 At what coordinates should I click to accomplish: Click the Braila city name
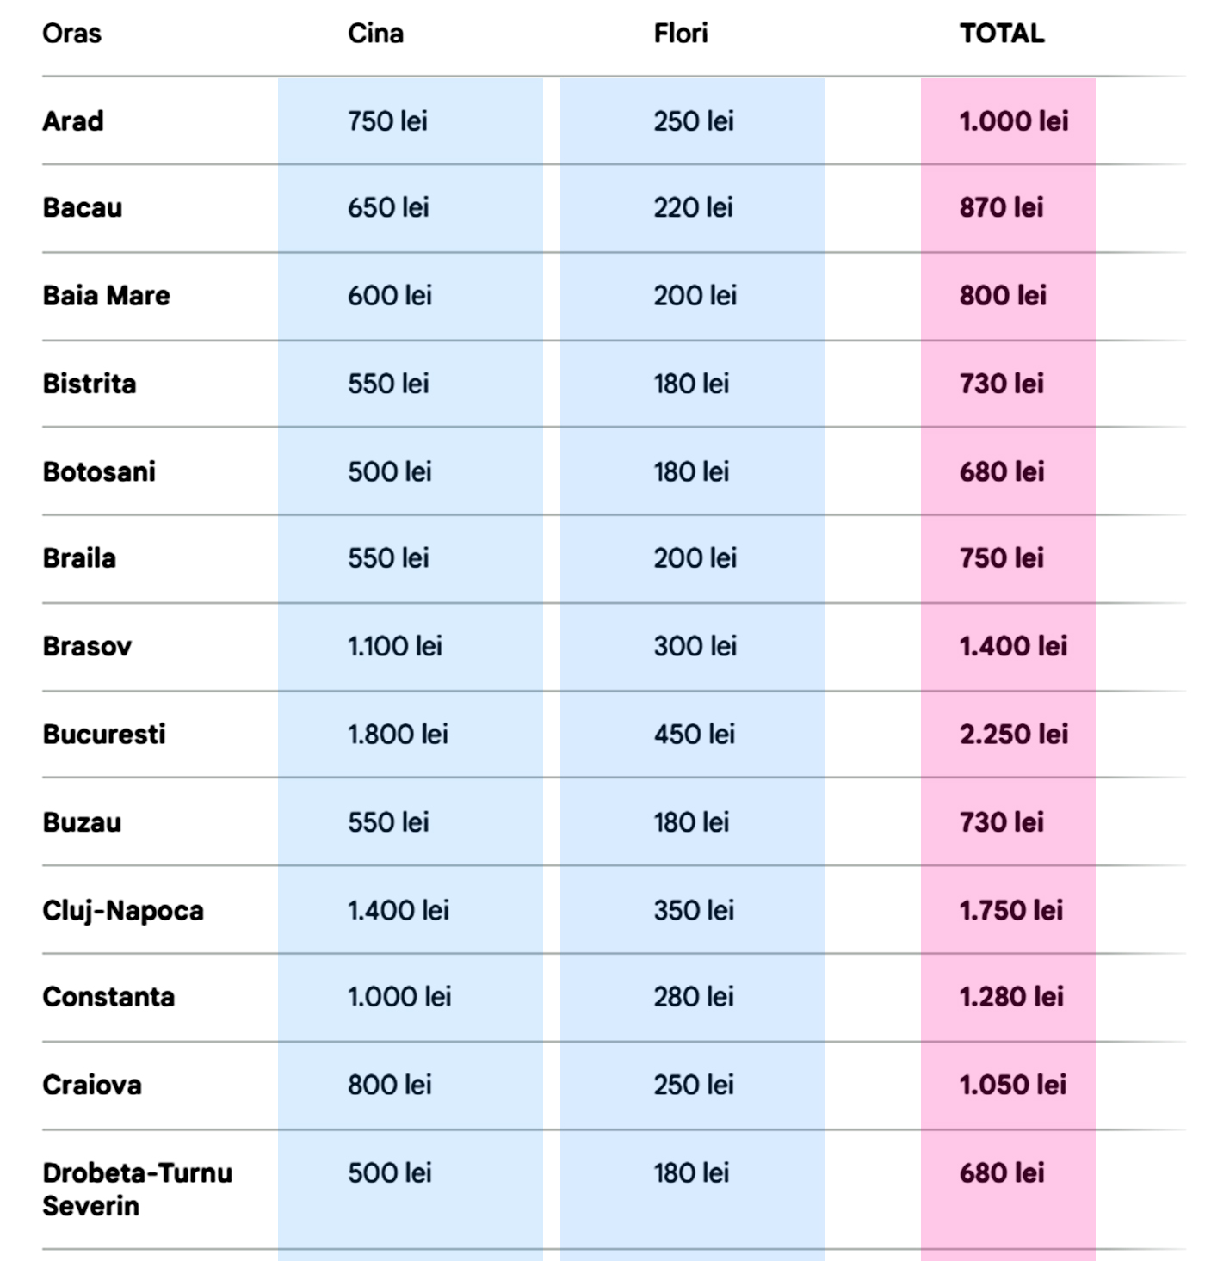pyautogui.click(x=79, y=558)
